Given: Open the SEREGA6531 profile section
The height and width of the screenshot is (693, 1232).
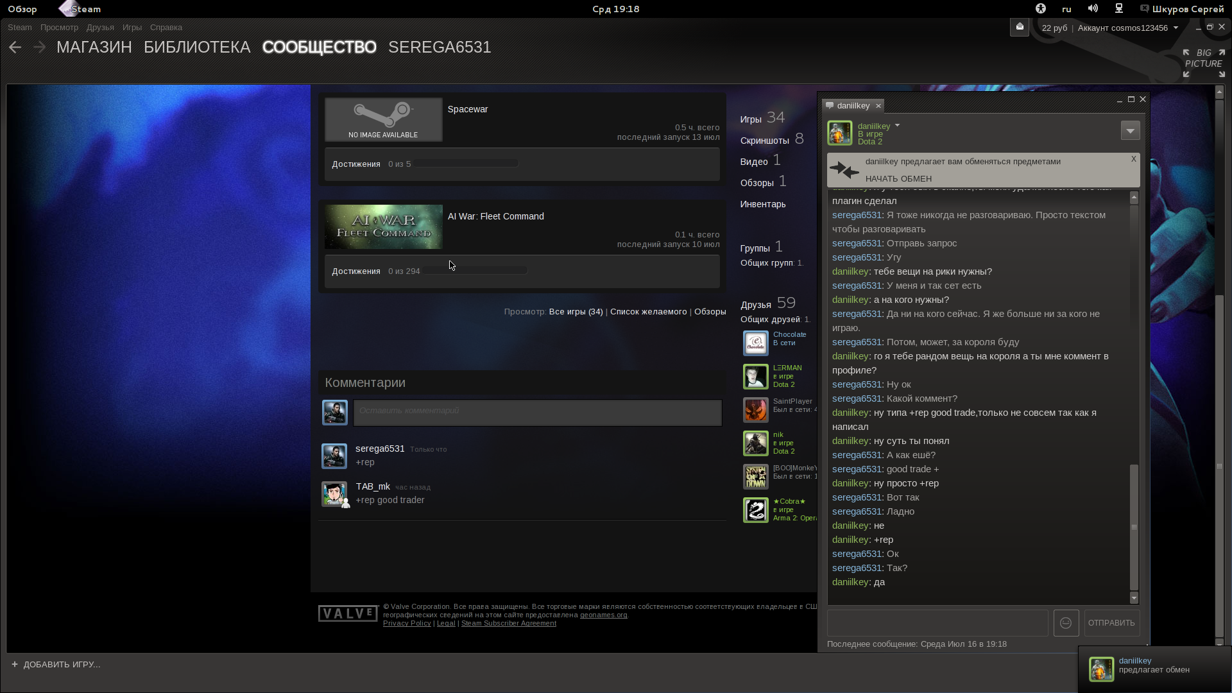Looking at the screenshot, I should 440,47.
